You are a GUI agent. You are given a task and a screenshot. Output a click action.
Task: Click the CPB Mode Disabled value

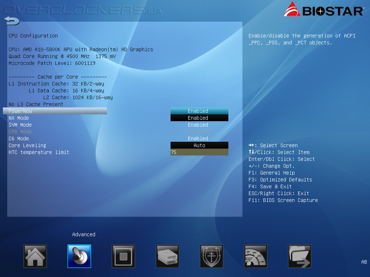click(199, 132)
